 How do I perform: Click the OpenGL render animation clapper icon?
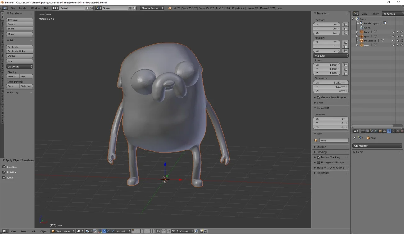(206, 231)
